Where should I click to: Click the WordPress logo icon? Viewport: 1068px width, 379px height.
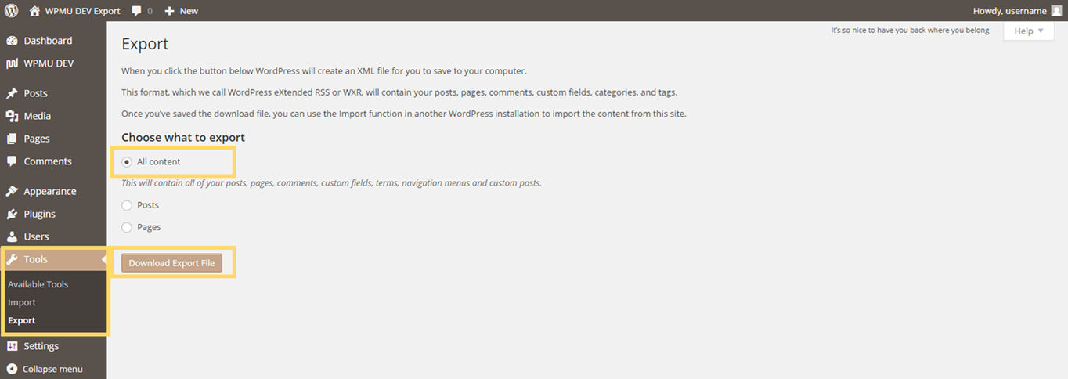coord(11,11)
